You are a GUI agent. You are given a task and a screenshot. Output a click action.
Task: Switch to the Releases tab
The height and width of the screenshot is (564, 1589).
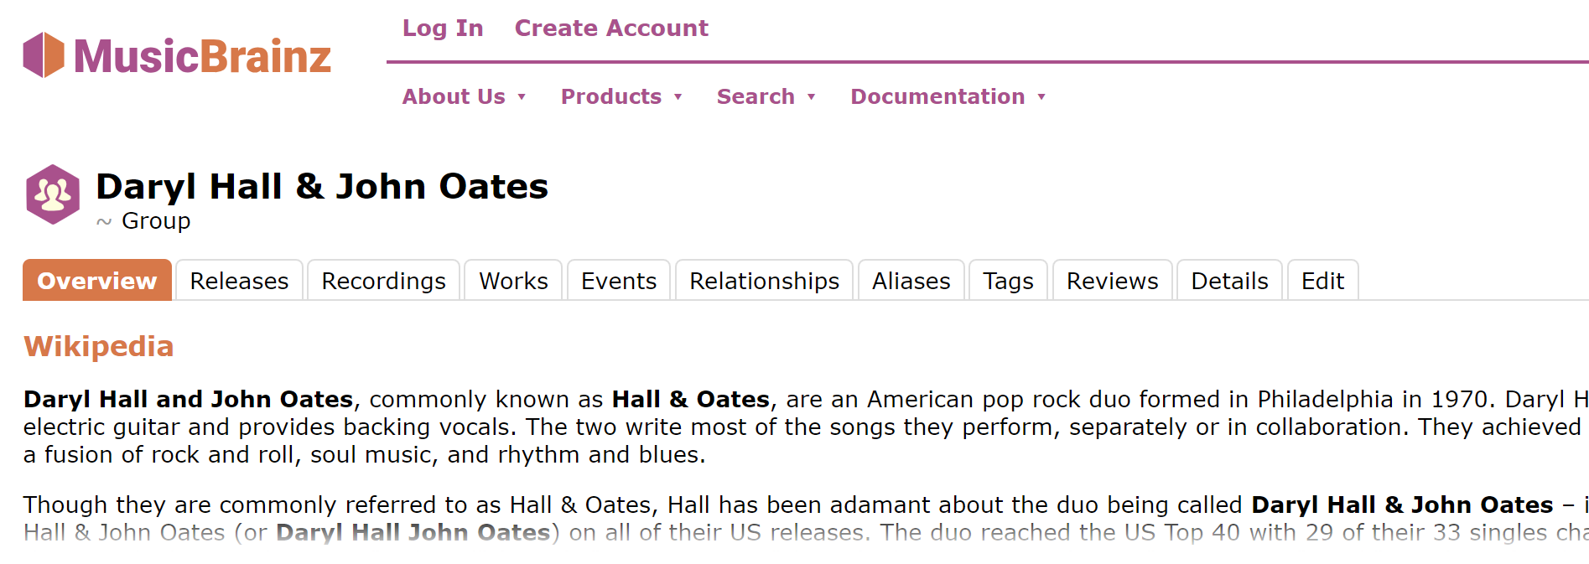239,281
